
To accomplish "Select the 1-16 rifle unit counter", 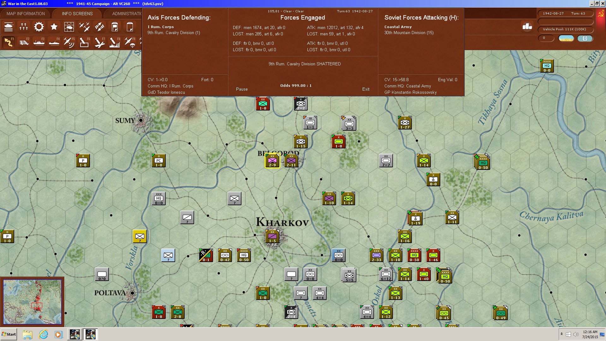I will click(405, 236).
